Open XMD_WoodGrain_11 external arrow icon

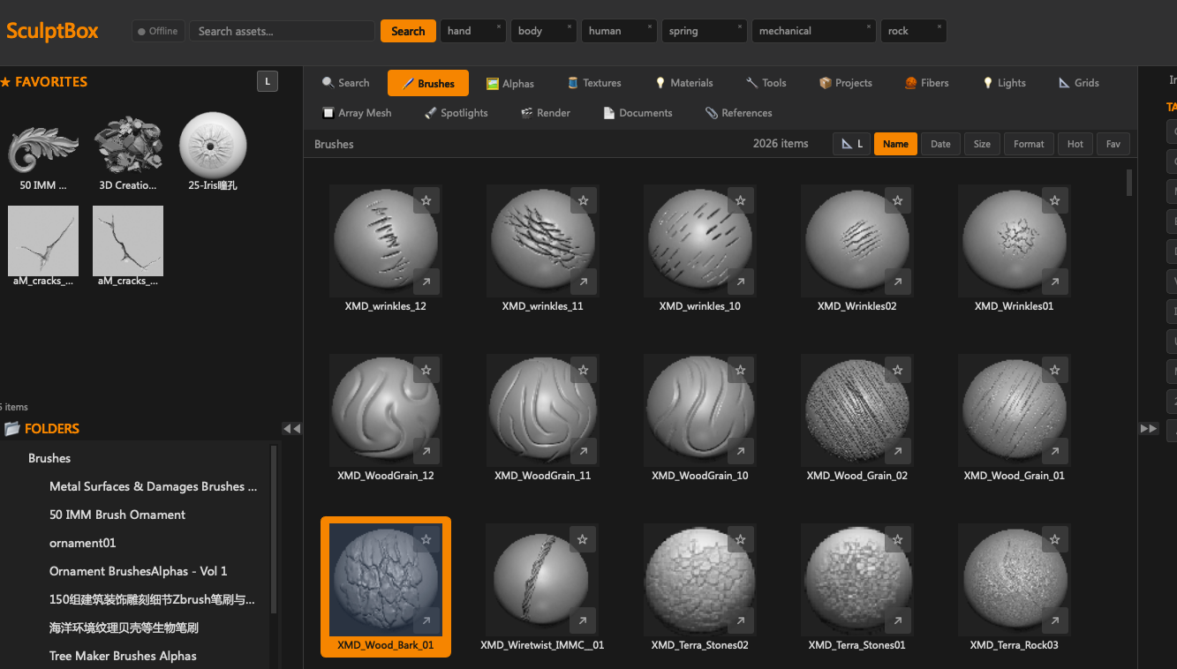[x=583, y=451]
